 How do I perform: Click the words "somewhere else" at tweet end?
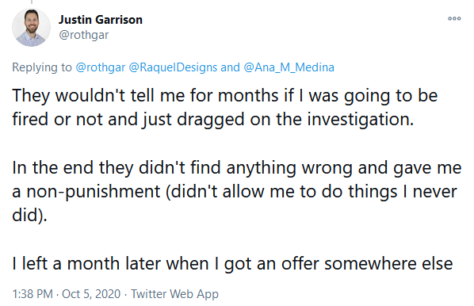coord(388,264)
